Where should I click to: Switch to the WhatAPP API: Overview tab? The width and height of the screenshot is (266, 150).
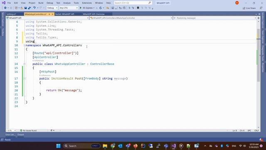tap(94, 14)
